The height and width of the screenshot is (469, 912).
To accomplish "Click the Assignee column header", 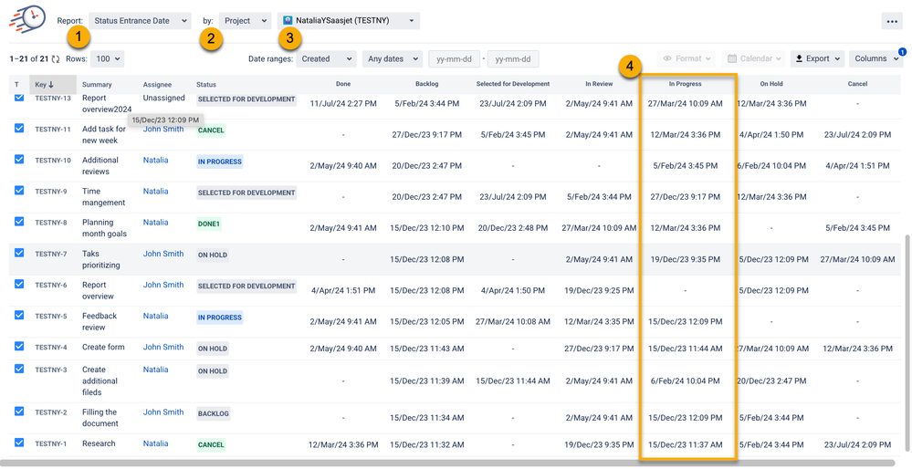I will (x=157, y=85).
